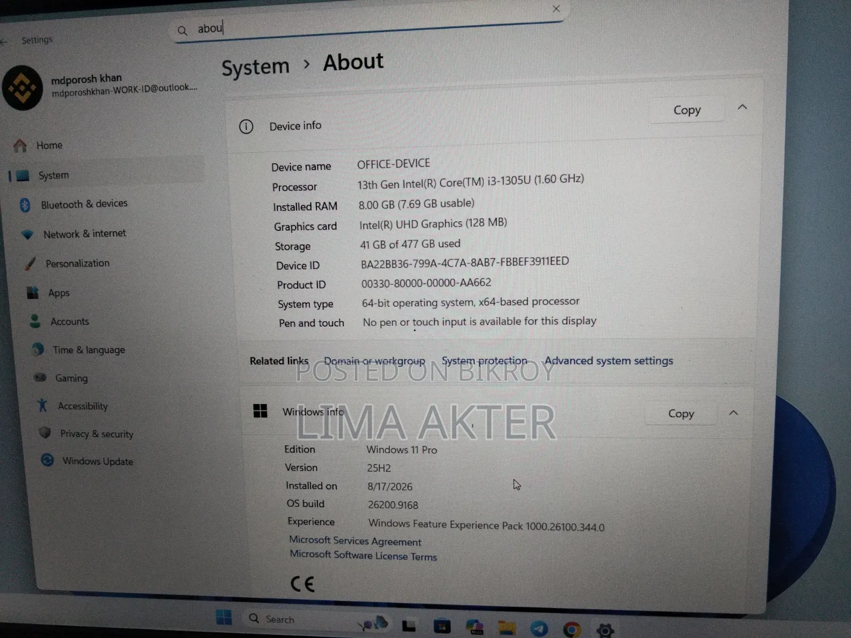Open Apps settings page
The width and height of the screenshot is (851, 638).
click(48, 292)
